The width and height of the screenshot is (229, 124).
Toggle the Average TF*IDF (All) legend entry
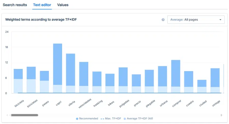coord(140,118)
